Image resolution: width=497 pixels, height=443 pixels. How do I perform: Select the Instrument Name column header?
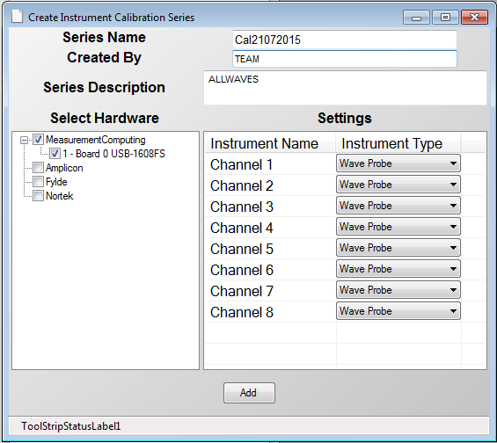click(270, 143)
